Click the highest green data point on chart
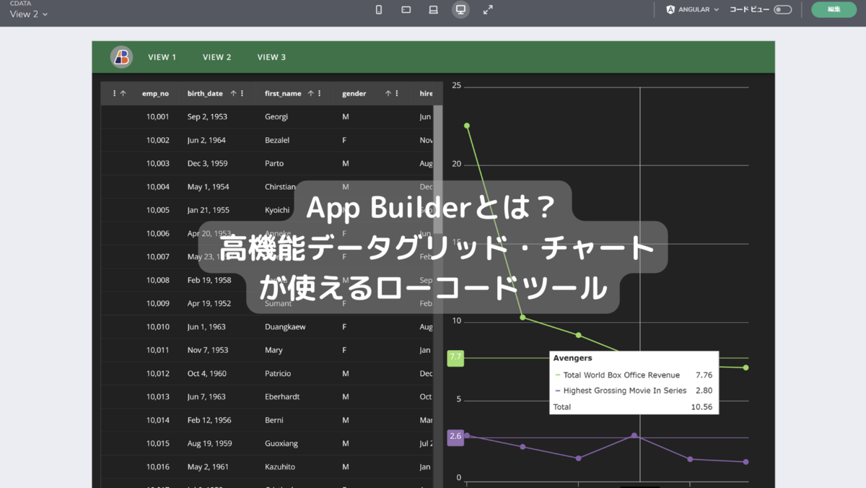 [x=467, y=126]
